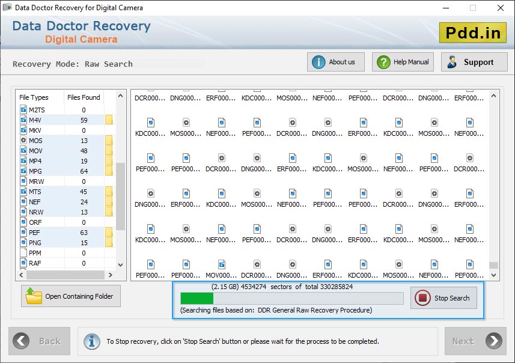515x363 pixels.
Task: Go Back to the previous step
Action: coord(40,341)
